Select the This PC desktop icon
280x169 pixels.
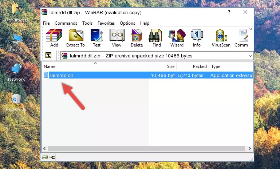[16, 43]
